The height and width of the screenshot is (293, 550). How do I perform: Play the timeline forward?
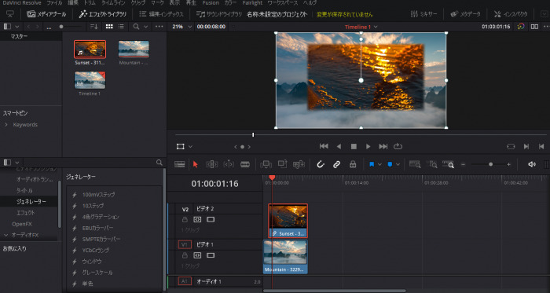pos(368,146)
